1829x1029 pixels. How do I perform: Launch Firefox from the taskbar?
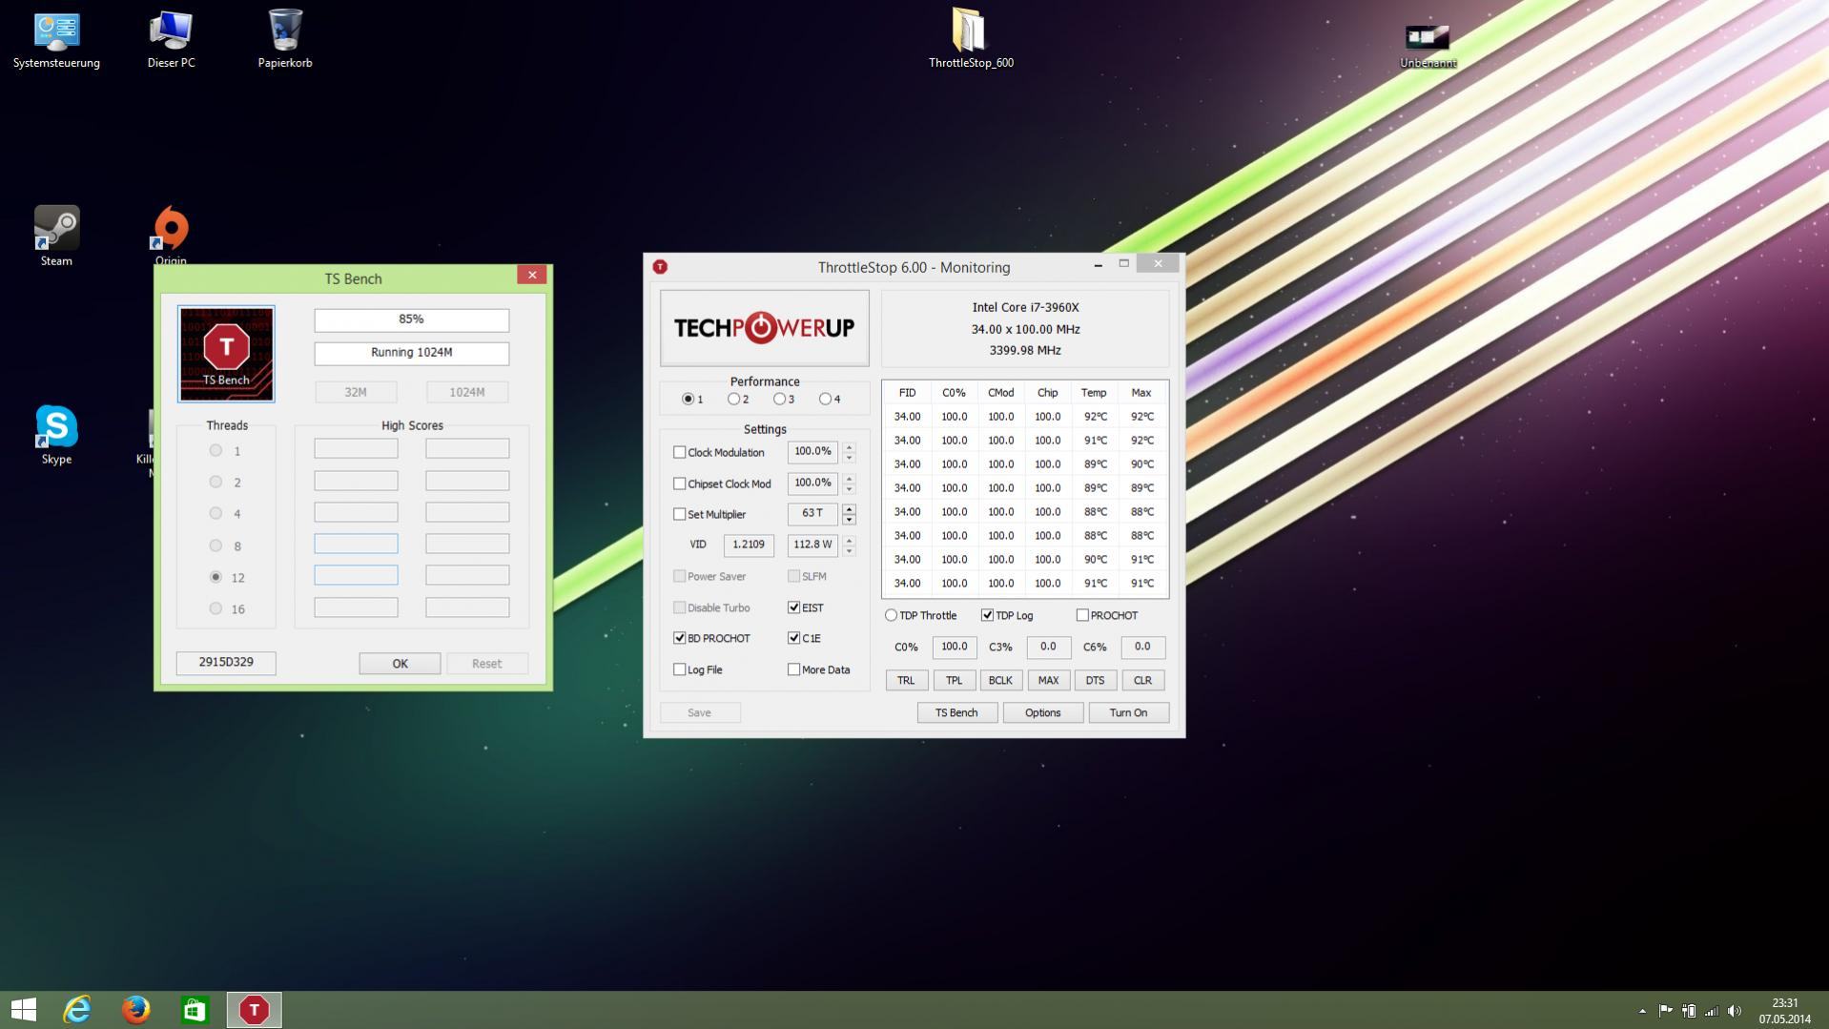pyautogui.click(x=136, y=1009)
